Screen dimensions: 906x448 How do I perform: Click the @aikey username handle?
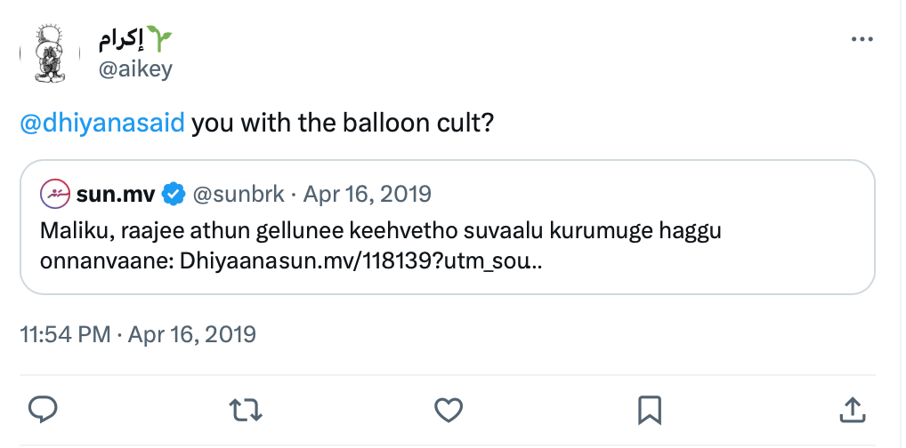(133, 69)
